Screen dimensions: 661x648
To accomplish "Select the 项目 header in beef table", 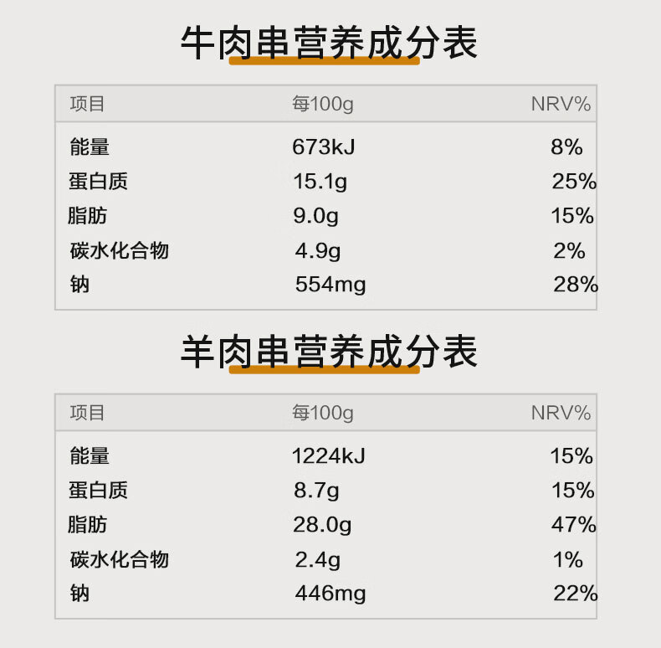I will pos(87,104).
